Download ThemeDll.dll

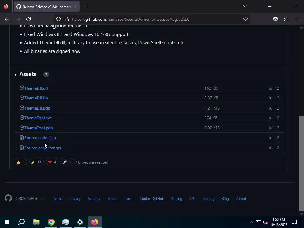coord(36,88)
